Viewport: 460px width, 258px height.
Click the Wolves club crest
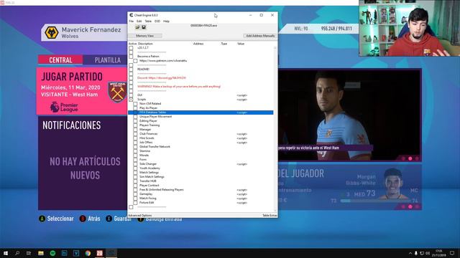click(x=52, y=32)
